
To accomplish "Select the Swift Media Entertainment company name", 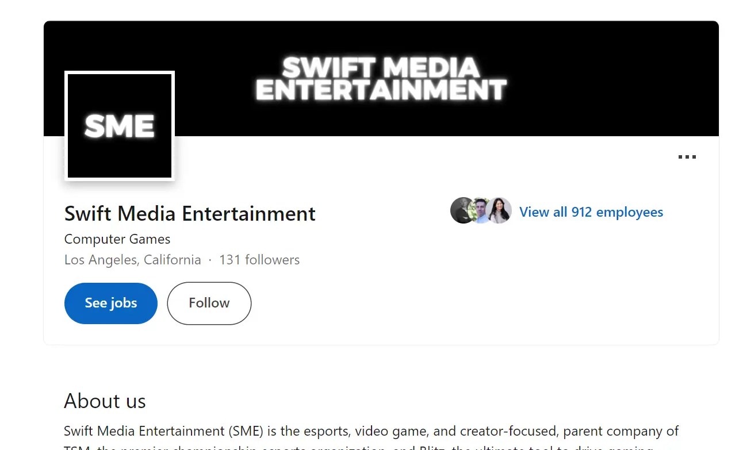I will tap(190, 213).
